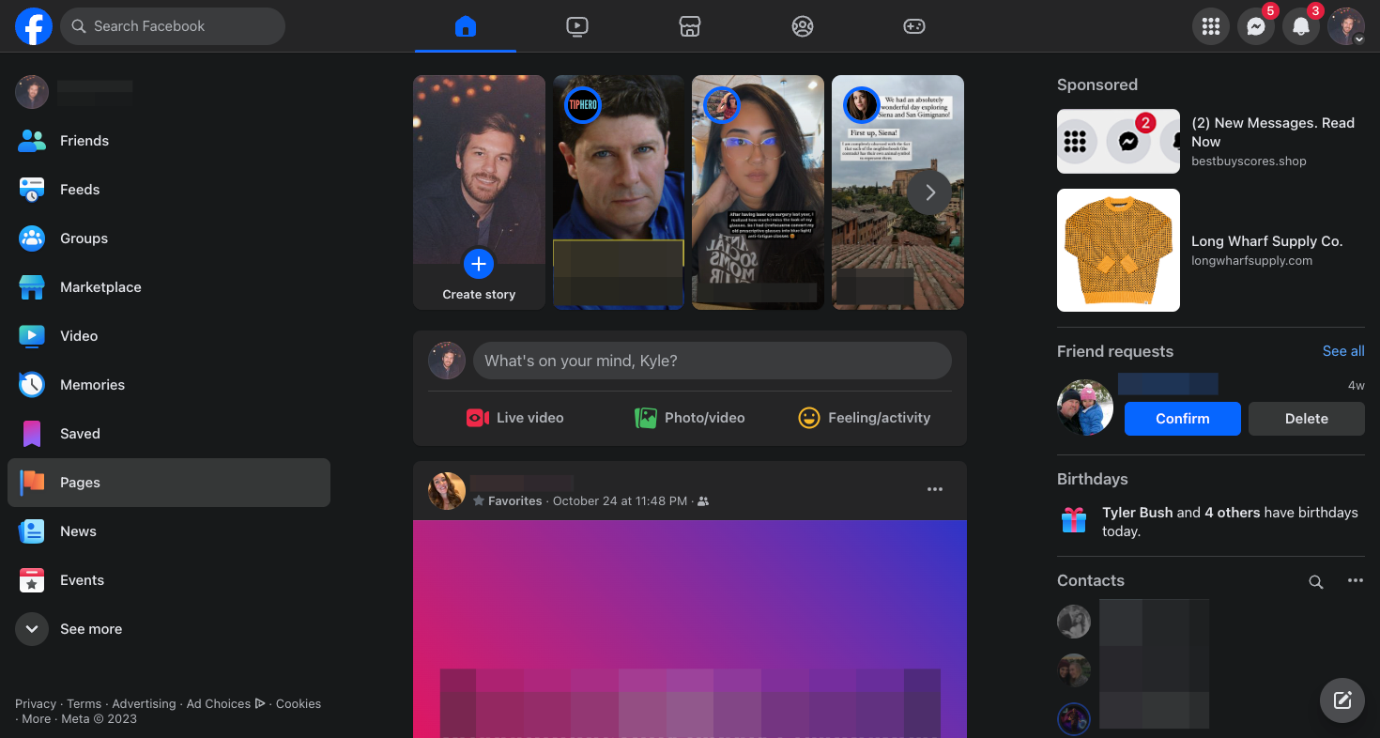This screenshot has height=738, width=1380.
Task: Expand the See more sidebar list
Action: [169, 629]
